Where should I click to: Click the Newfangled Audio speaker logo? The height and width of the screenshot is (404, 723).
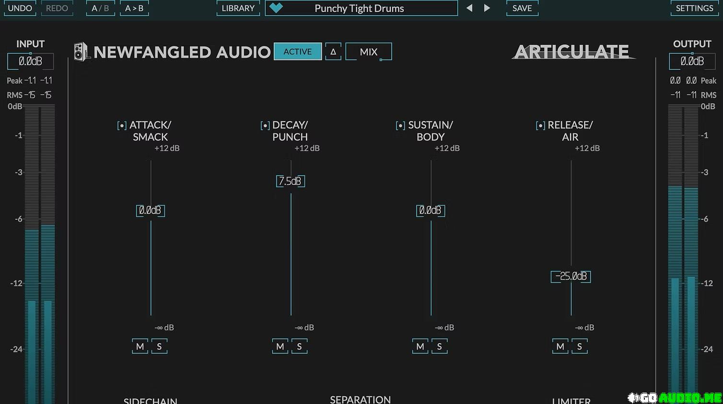click(x=82, y=52)
